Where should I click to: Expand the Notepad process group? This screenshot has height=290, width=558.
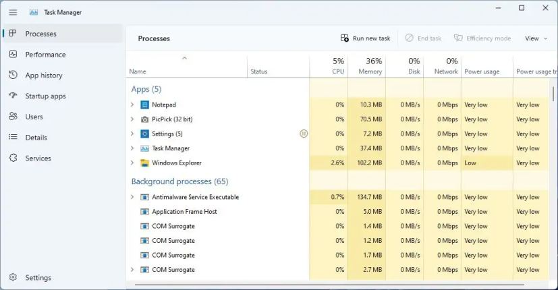pos(132,105)
